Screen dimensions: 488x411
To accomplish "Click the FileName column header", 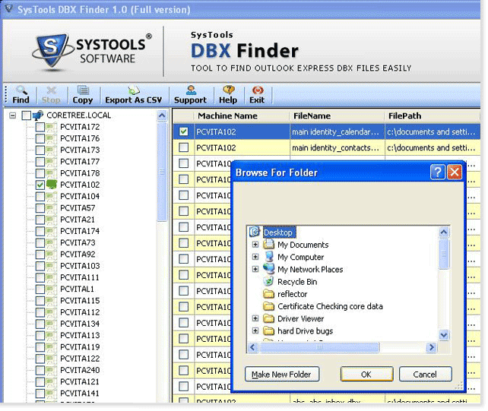I will click(x=337, y=115).
